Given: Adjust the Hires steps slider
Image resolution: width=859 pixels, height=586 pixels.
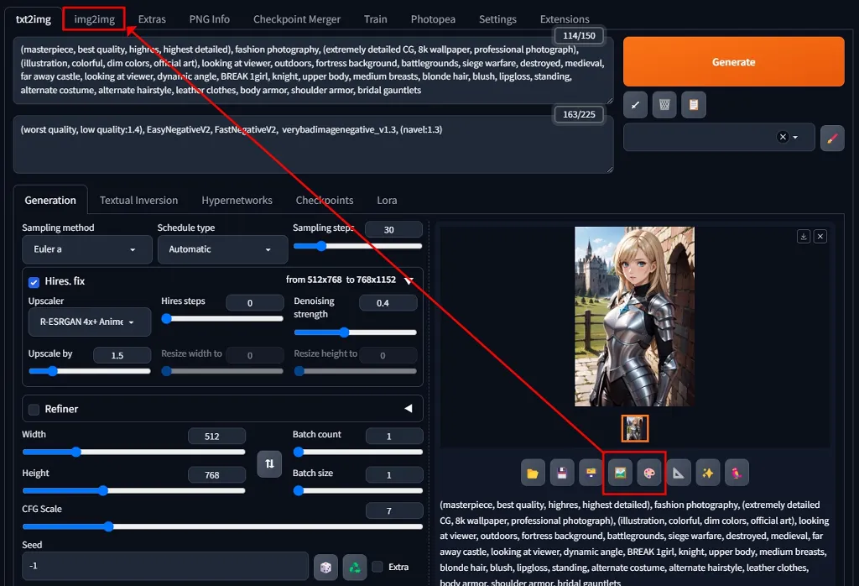Looking at the screenshot, I should (x=221, y=318).
